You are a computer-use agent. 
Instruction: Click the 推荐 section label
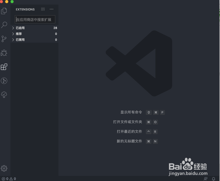click(x=19, y=34)
